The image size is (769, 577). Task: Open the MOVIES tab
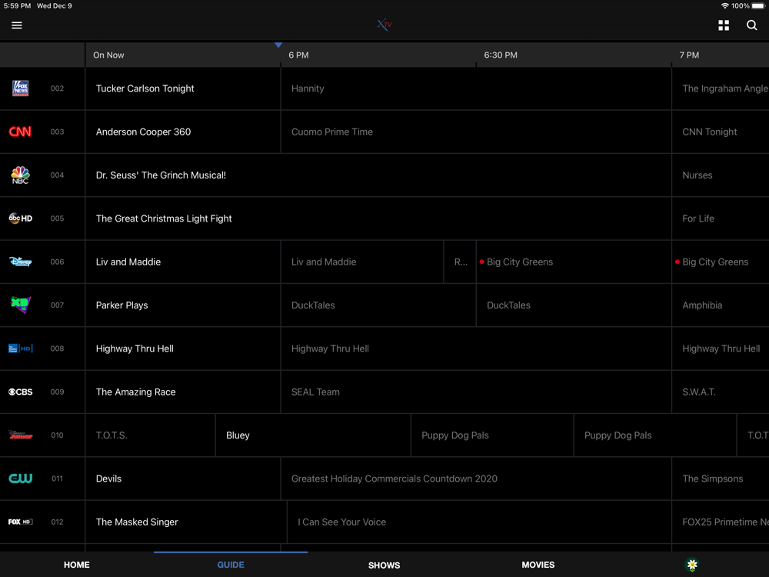pyautogui.click(x=538, y=565)
